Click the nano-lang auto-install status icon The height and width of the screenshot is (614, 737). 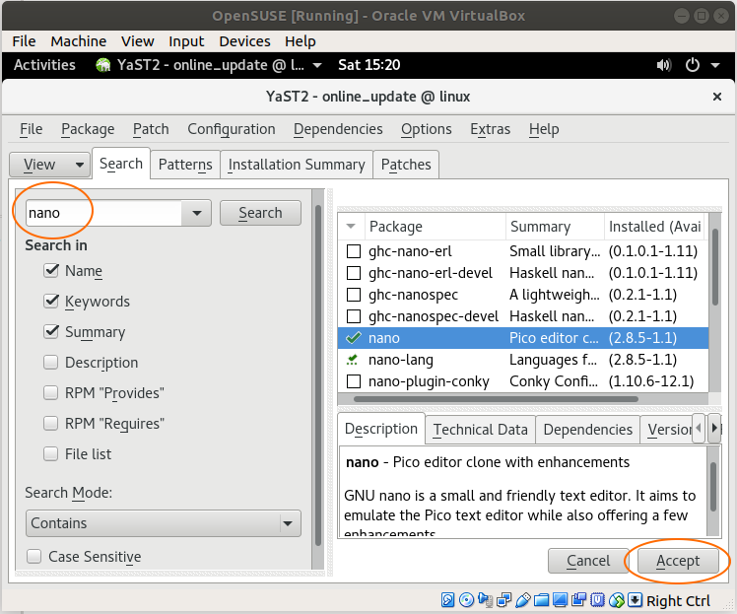[353, 360]
